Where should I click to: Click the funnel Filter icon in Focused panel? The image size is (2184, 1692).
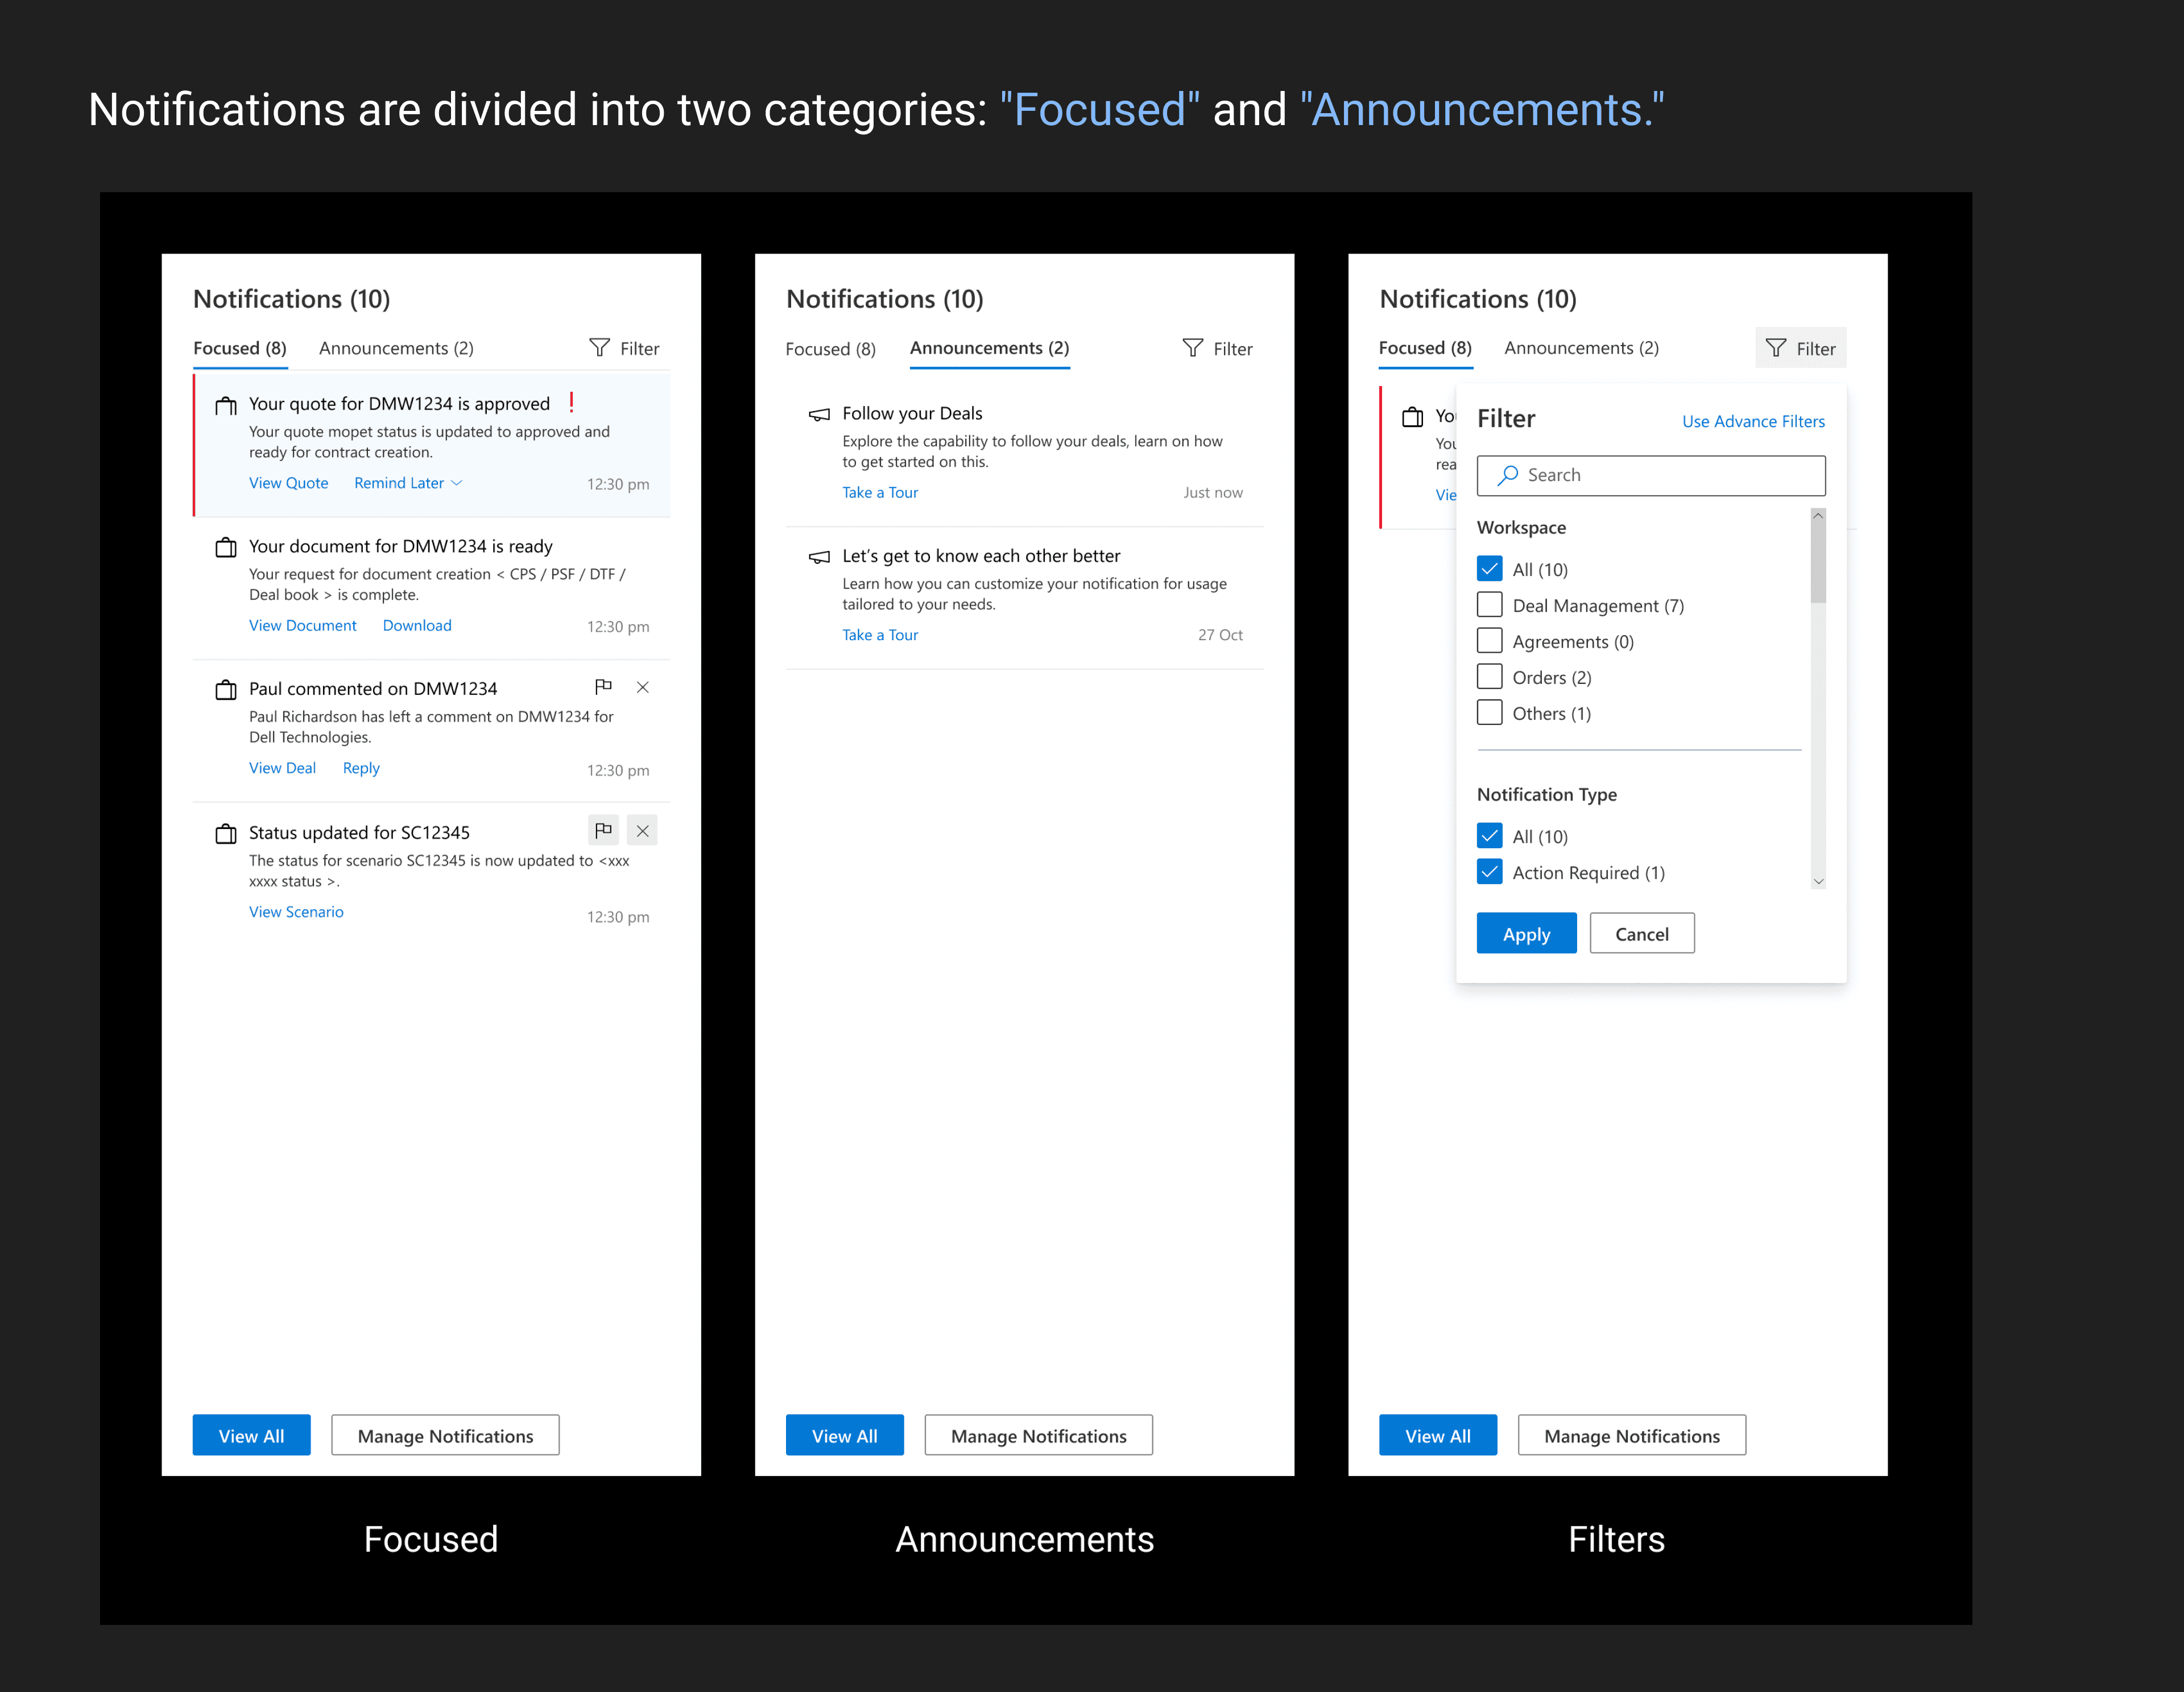coord(599,348)
